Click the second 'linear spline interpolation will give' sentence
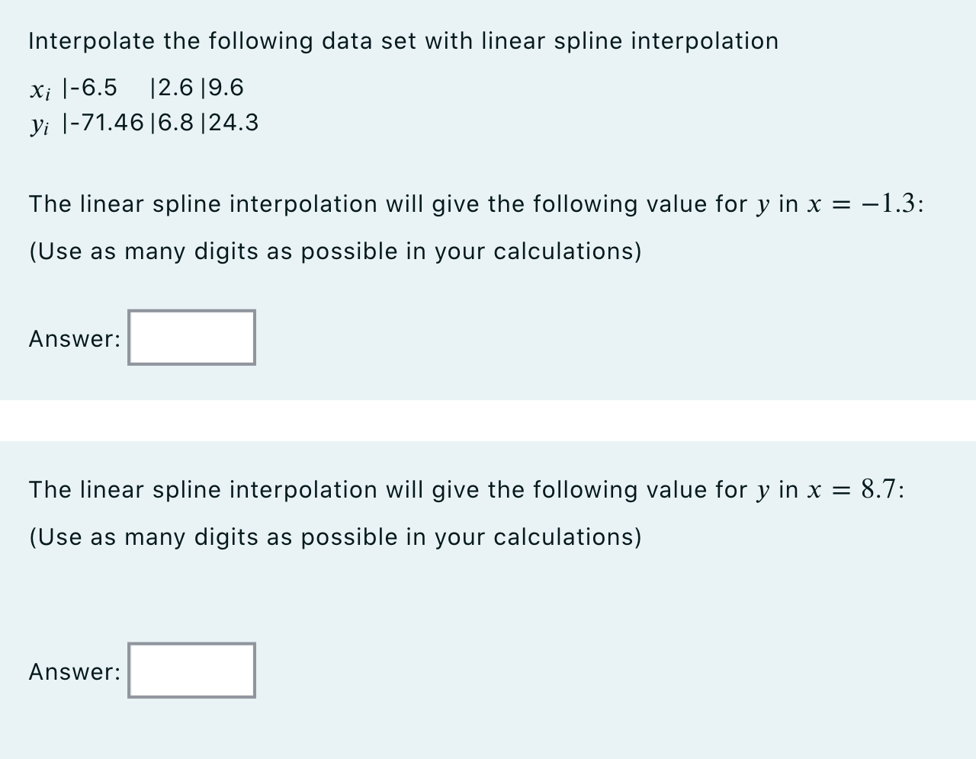This screenshot has height=759, width=976. 467,489
